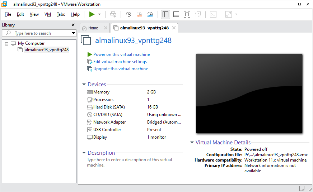This screenshot has height=192, width=313.
Task: Click the description text entry area
Action: [x=129, y=162]
